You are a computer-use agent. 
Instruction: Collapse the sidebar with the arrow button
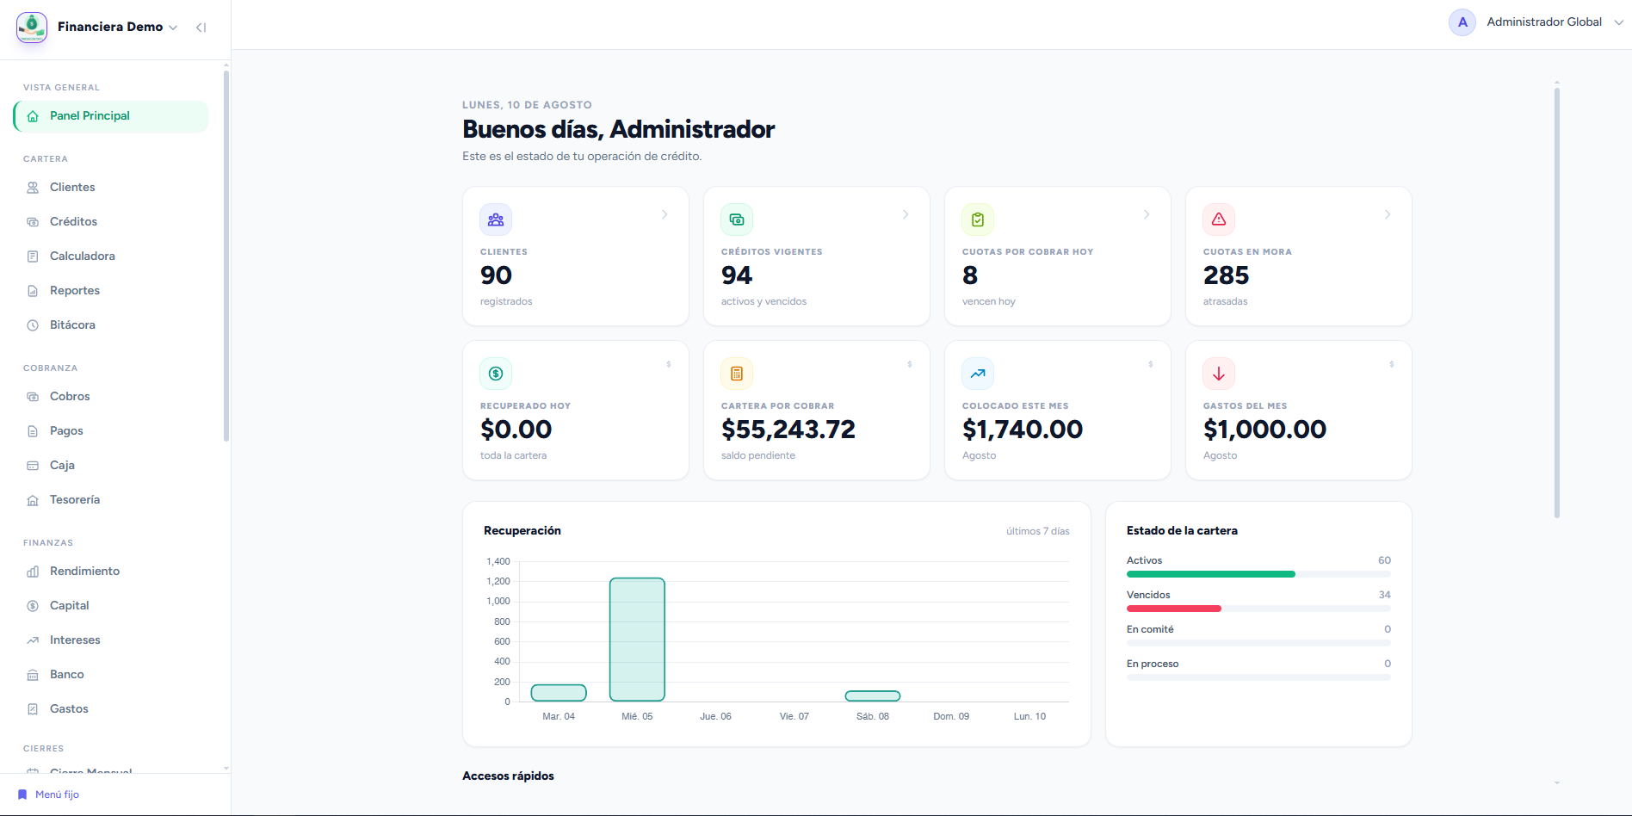[201, 28]
